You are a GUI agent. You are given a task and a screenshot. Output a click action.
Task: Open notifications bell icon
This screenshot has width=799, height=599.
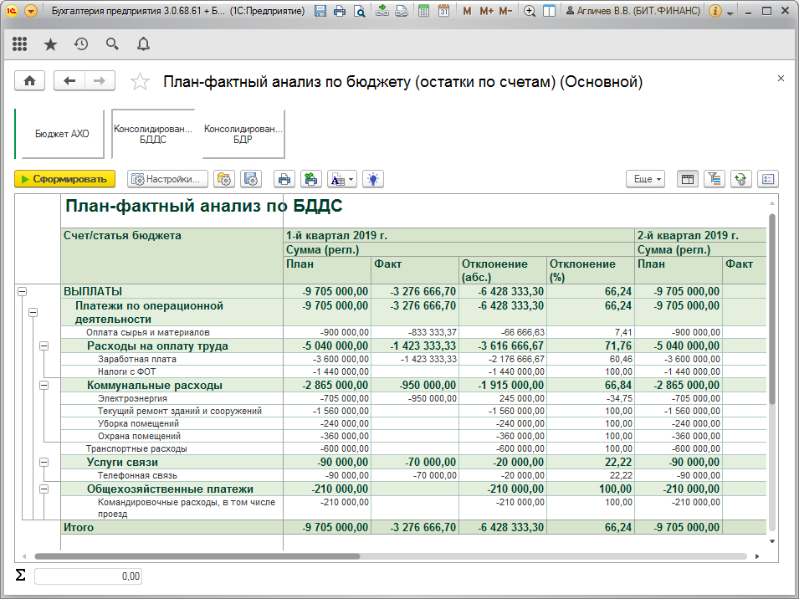143,44
